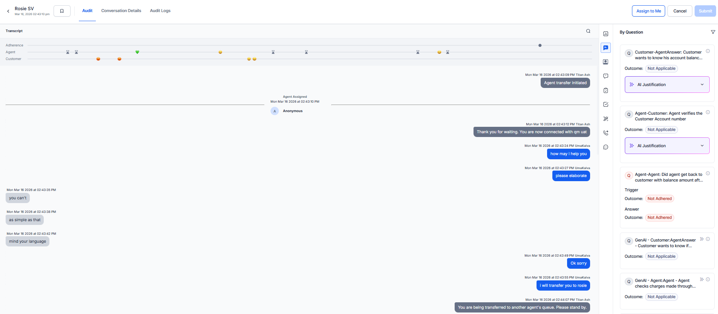Open the Audit Logs tab

(160, 11)
